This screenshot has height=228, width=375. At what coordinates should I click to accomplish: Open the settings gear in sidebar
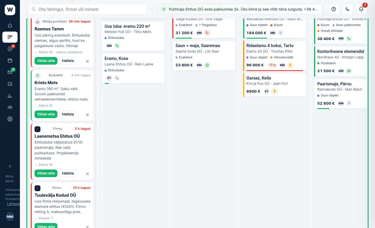10,119
